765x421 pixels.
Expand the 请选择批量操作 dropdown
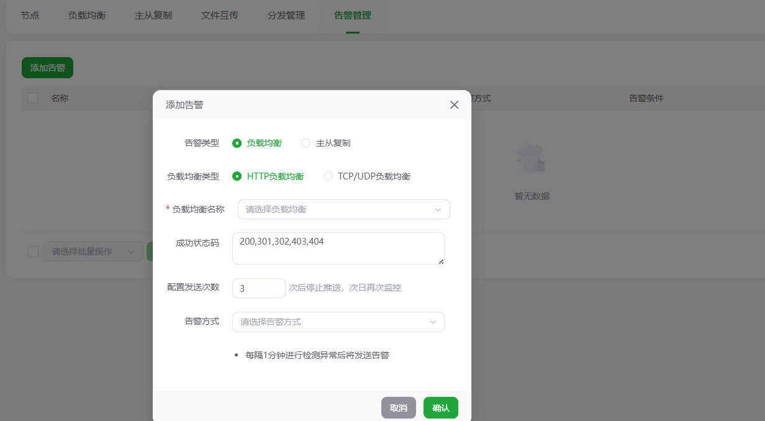click(93, 251)
